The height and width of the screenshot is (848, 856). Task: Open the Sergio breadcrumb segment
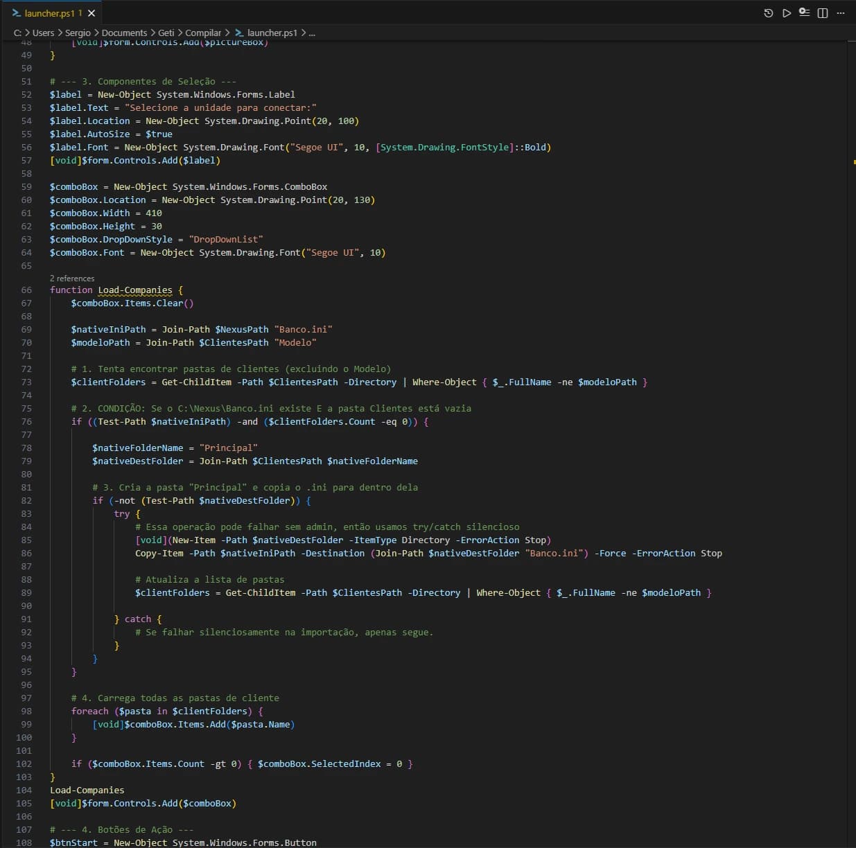[78, 33]
